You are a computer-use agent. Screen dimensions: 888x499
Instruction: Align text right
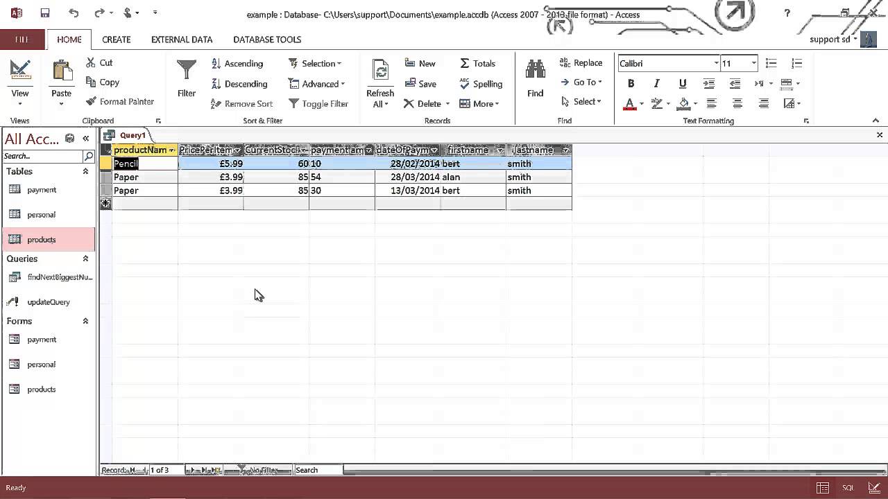pyautogui.click(x=763, y=103)
